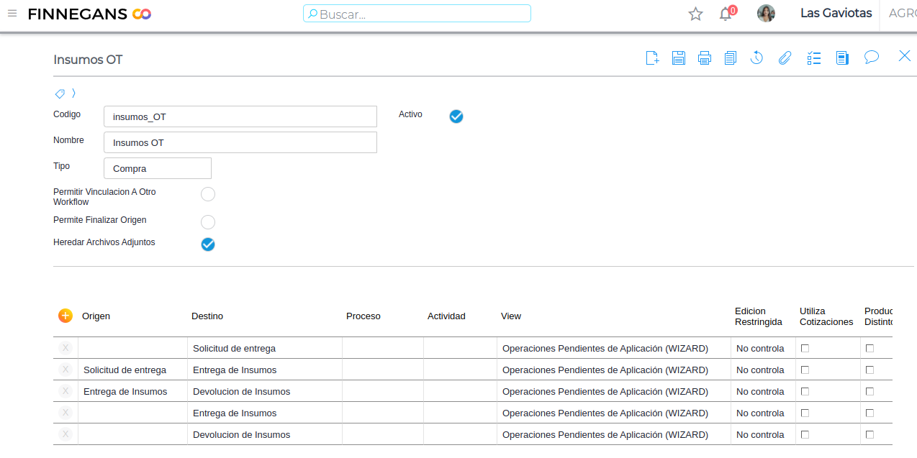Check Utiliza Cotizaciones in first row
The image size is (917, 458).
pos(805,348)
